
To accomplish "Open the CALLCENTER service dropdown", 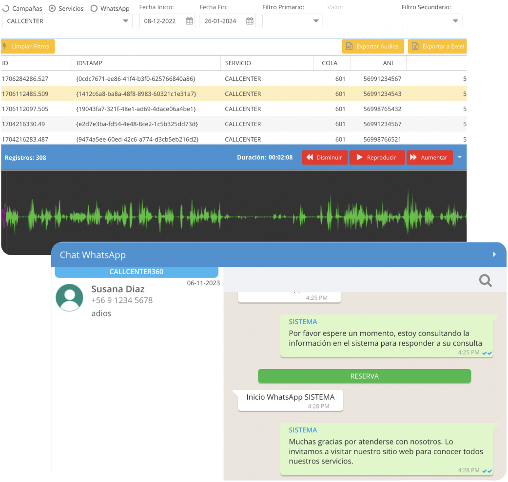I will pos(126,21).
